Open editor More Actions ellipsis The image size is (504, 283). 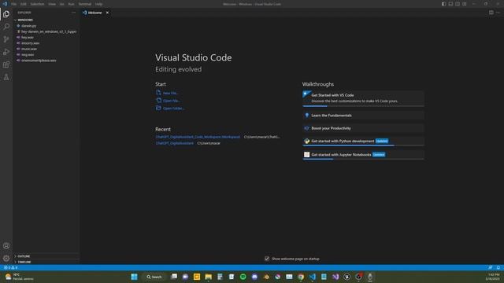(x=498, y=13)
